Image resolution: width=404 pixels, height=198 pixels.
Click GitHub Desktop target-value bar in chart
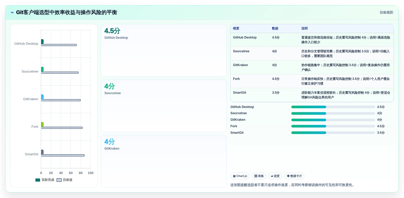click(59, 45)
